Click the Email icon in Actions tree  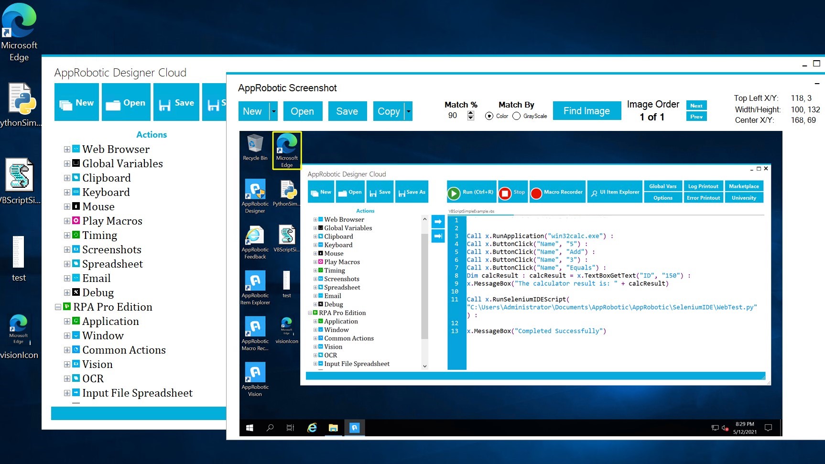[76, 278]
